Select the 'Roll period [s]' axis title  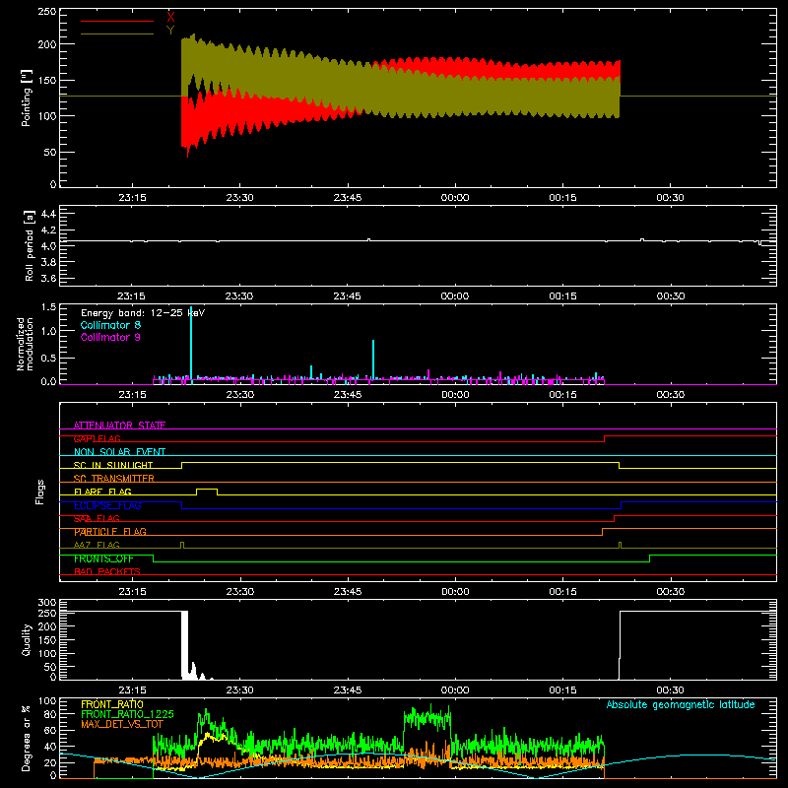coord(30,245)
